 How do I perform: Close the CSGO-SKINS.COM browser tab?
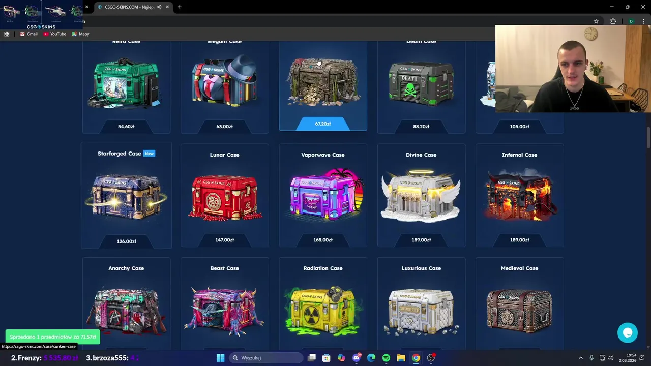167,7
